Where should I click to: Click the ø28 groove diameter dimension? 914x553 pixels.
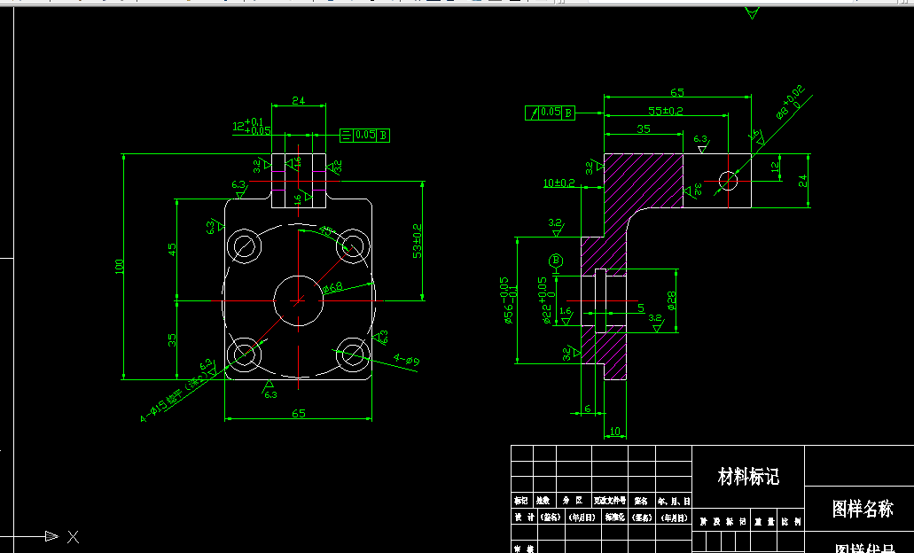(x=671, y=300)
